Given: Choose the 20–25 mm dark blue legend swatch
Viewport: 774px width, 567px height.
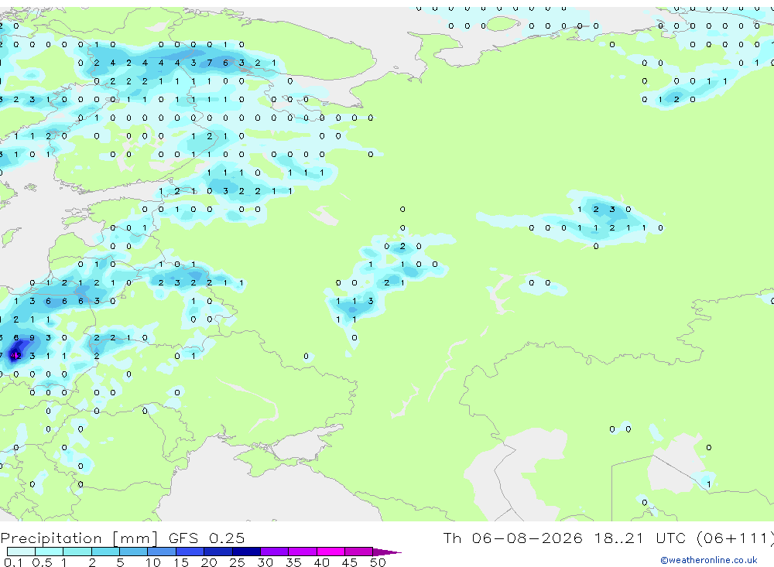Looking at the screenshot, I should click(217, 552).
